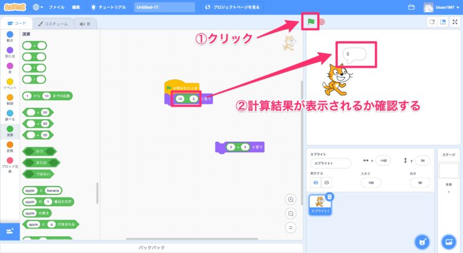Switch to the small stage layout
463x253 pixels.
click(432, 22)
